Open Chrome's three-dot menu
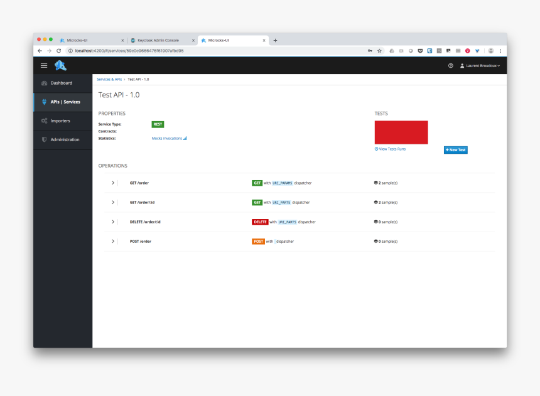This screenshot has width=540, height=396. 500,51
